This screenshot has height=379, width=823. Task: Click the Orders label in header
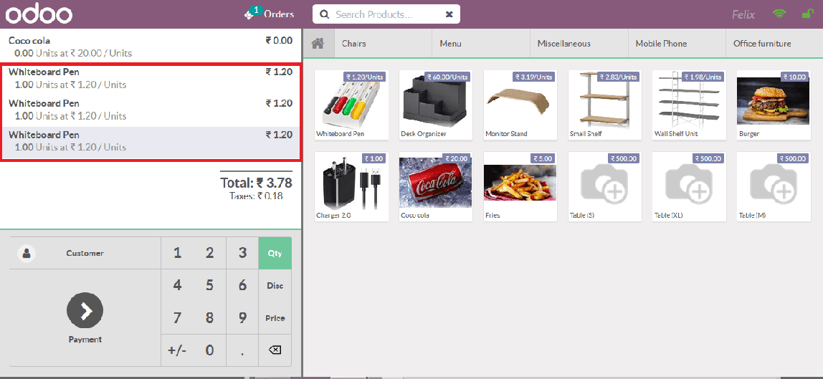(x=279, y=14)
